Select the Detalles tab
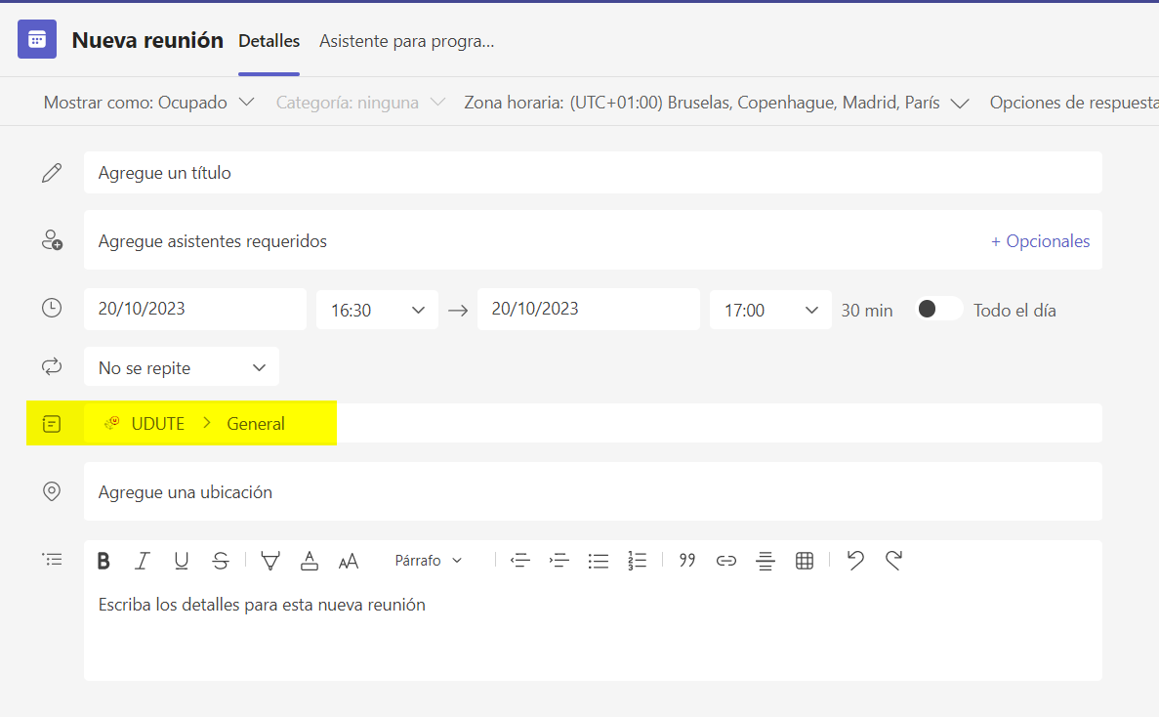 pos(269,41)
